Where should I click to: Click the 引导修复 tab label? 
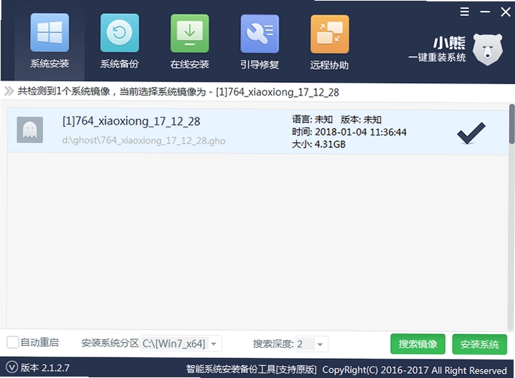[x=260, y=64]
